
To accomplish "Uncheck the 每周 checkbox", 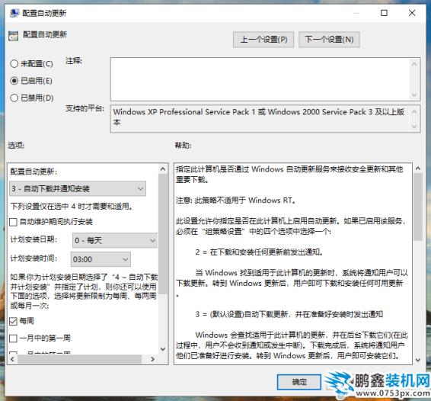I will [x=13, y=321].
